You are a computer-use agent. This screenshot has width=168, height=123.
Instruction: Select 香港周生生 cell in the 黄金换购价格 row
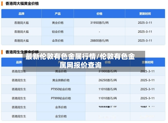click(x=19, y=80)
